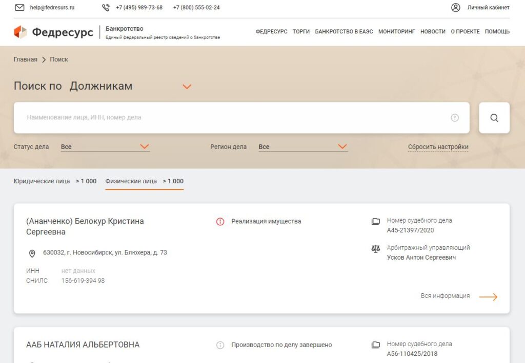Open the Мониторинг menu item
Image resolution: width=525 pixels, height=363 pixels.
[396, 32]
